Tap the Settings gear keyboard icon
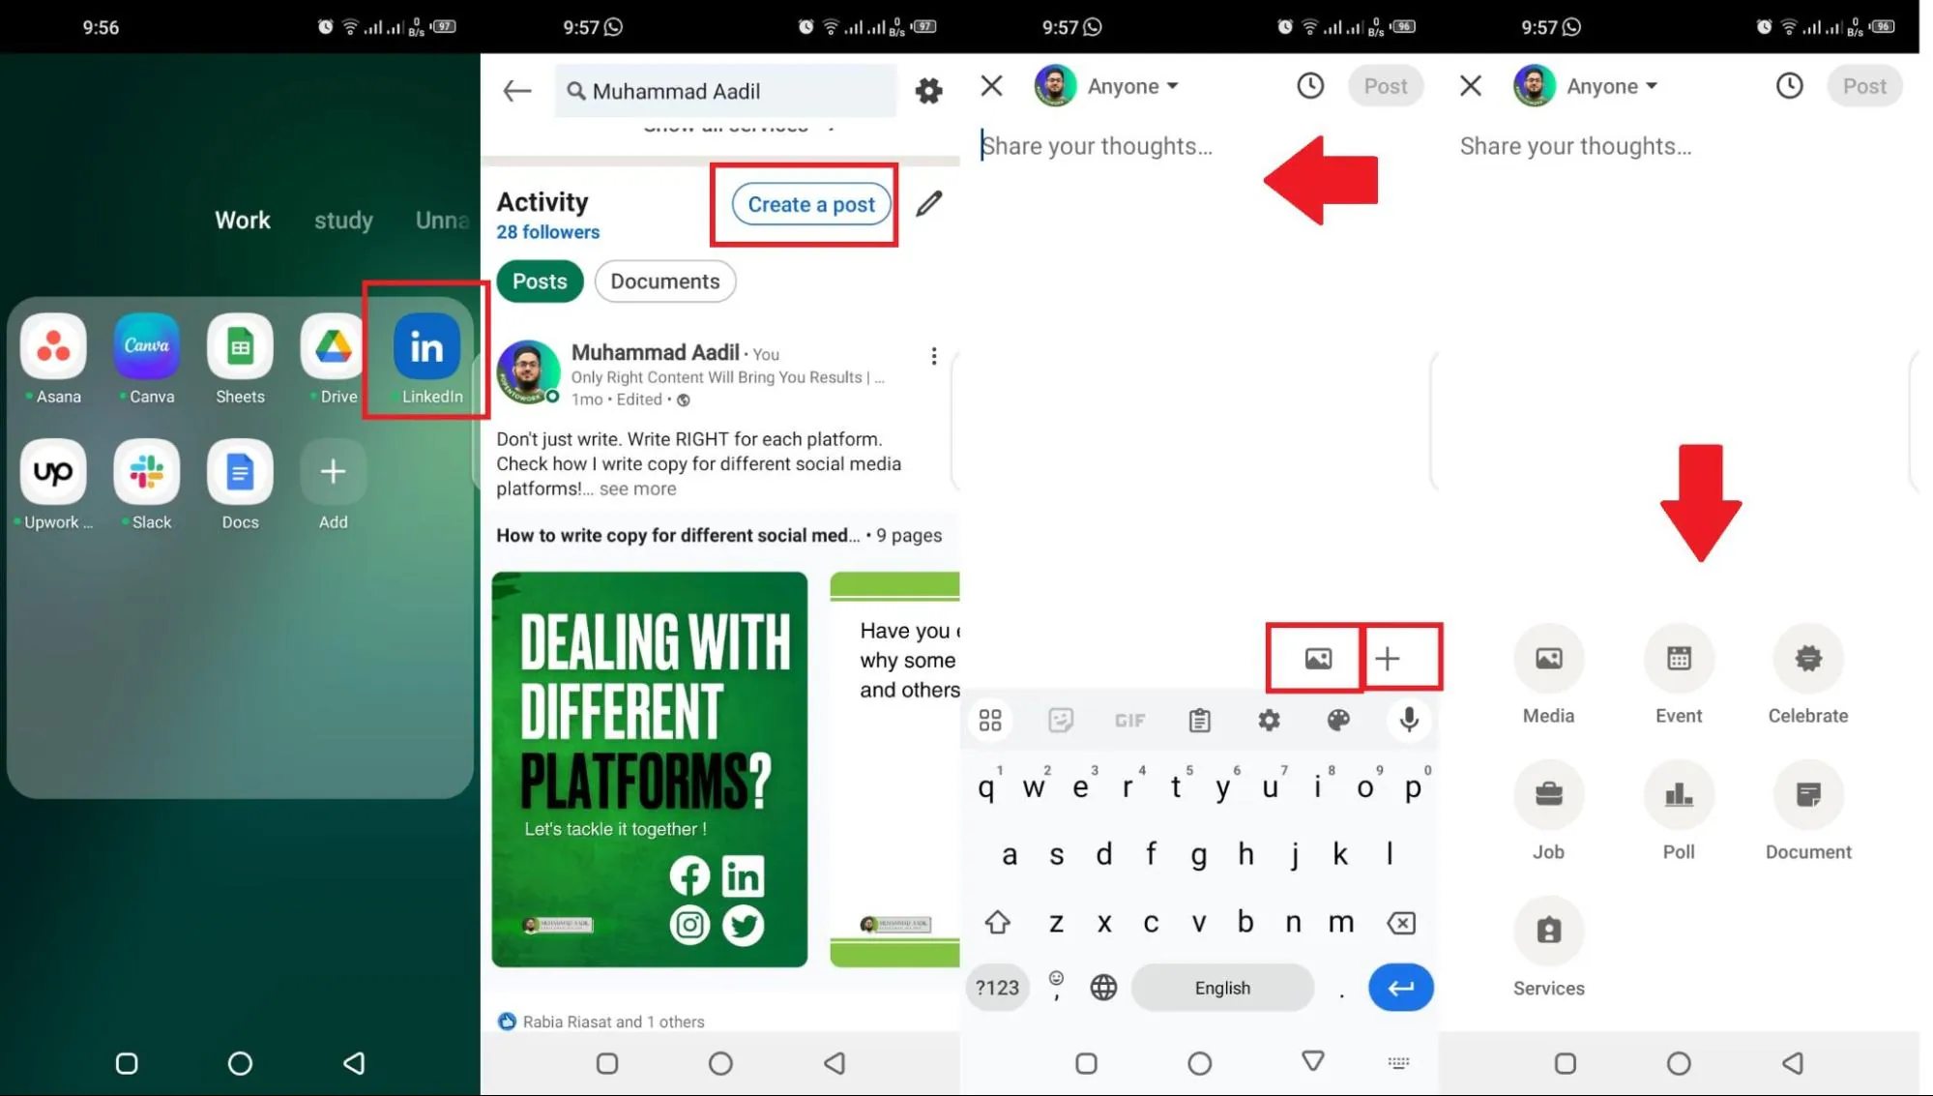Viewport: 1933px width, 1096px height. 1270,720
